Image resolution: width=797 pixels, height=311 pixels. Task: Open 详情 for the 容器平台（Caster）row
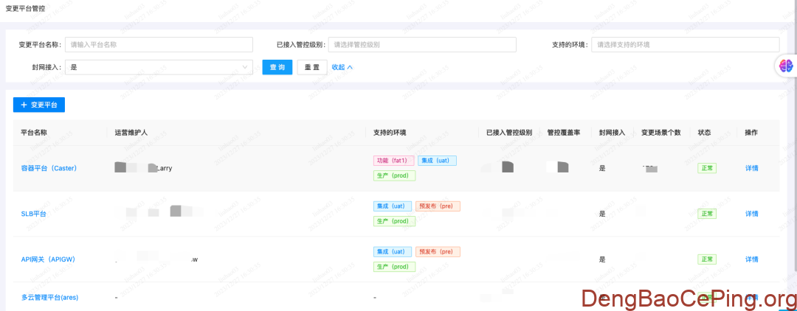(x=752, y=168)
